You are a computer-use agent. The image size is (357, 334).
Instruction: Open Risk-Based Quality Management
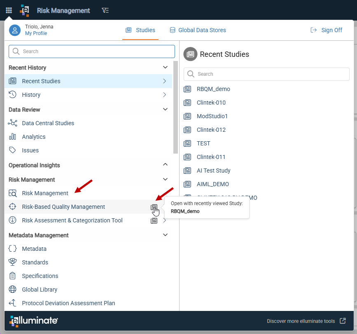click(63, 207)
